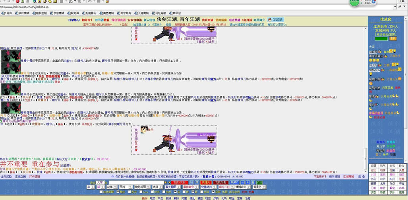Screen dimensions: 408x200
Task: Toggle the 状态 checkbox
Action: (152, 192)
